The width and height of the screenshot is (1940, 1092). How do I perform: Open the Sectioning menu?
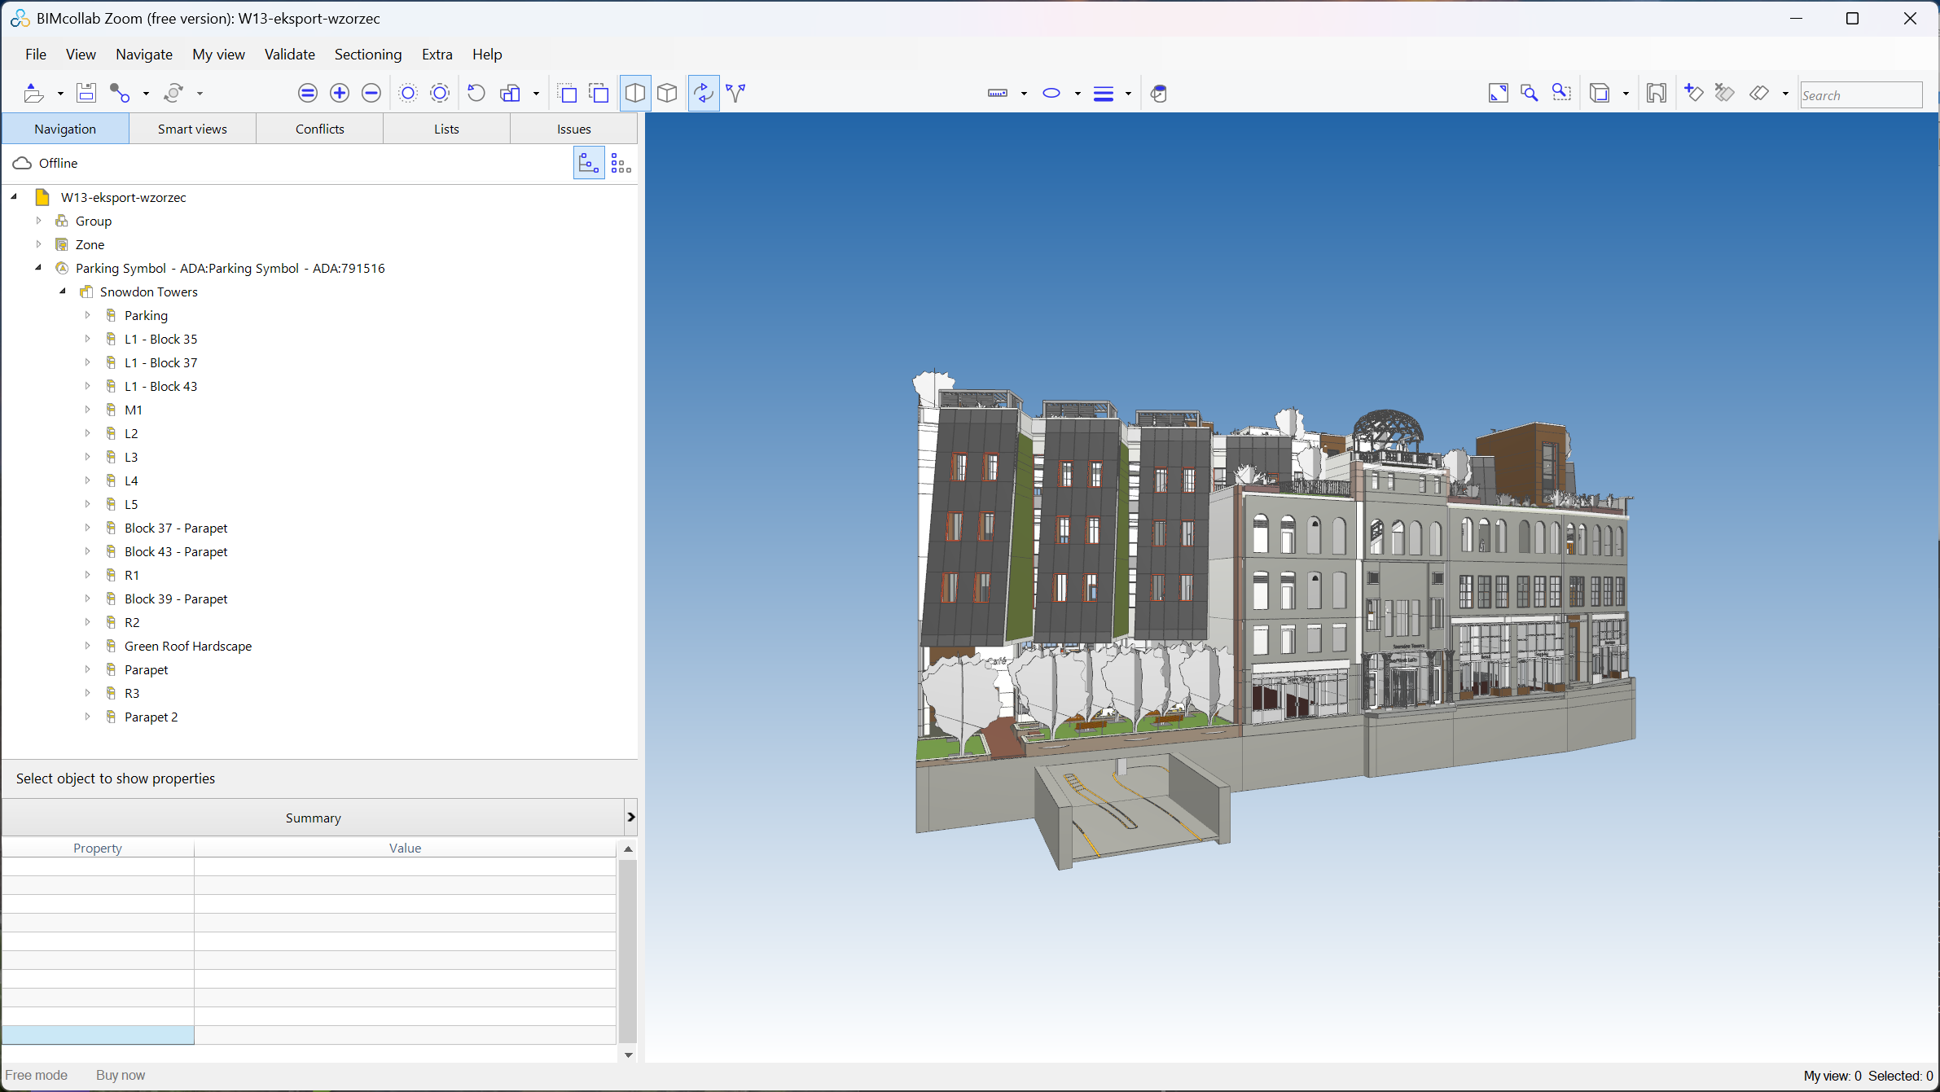pyautogui.click(x=368, y=55)
